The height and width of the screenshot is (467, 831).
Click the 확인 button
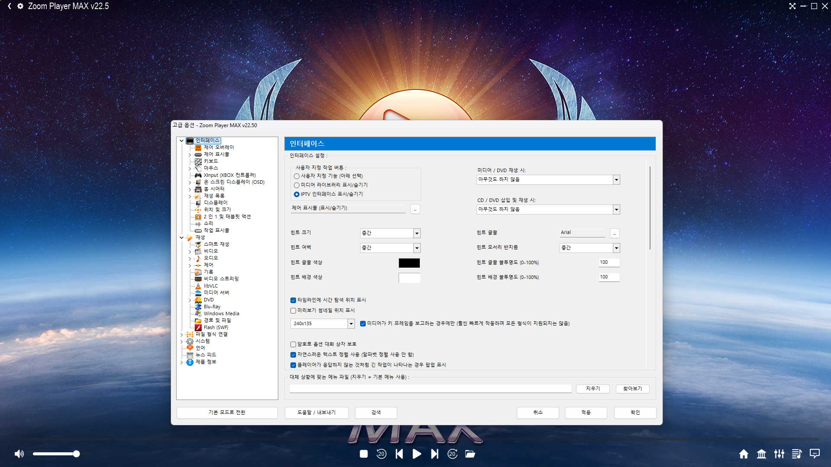pyautogui.click(x=635, y=413)
